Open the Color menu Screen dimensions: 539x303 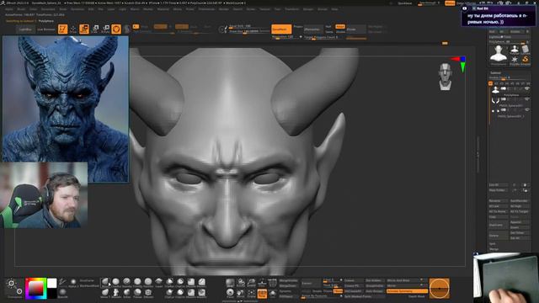click(x=33, y=9)
